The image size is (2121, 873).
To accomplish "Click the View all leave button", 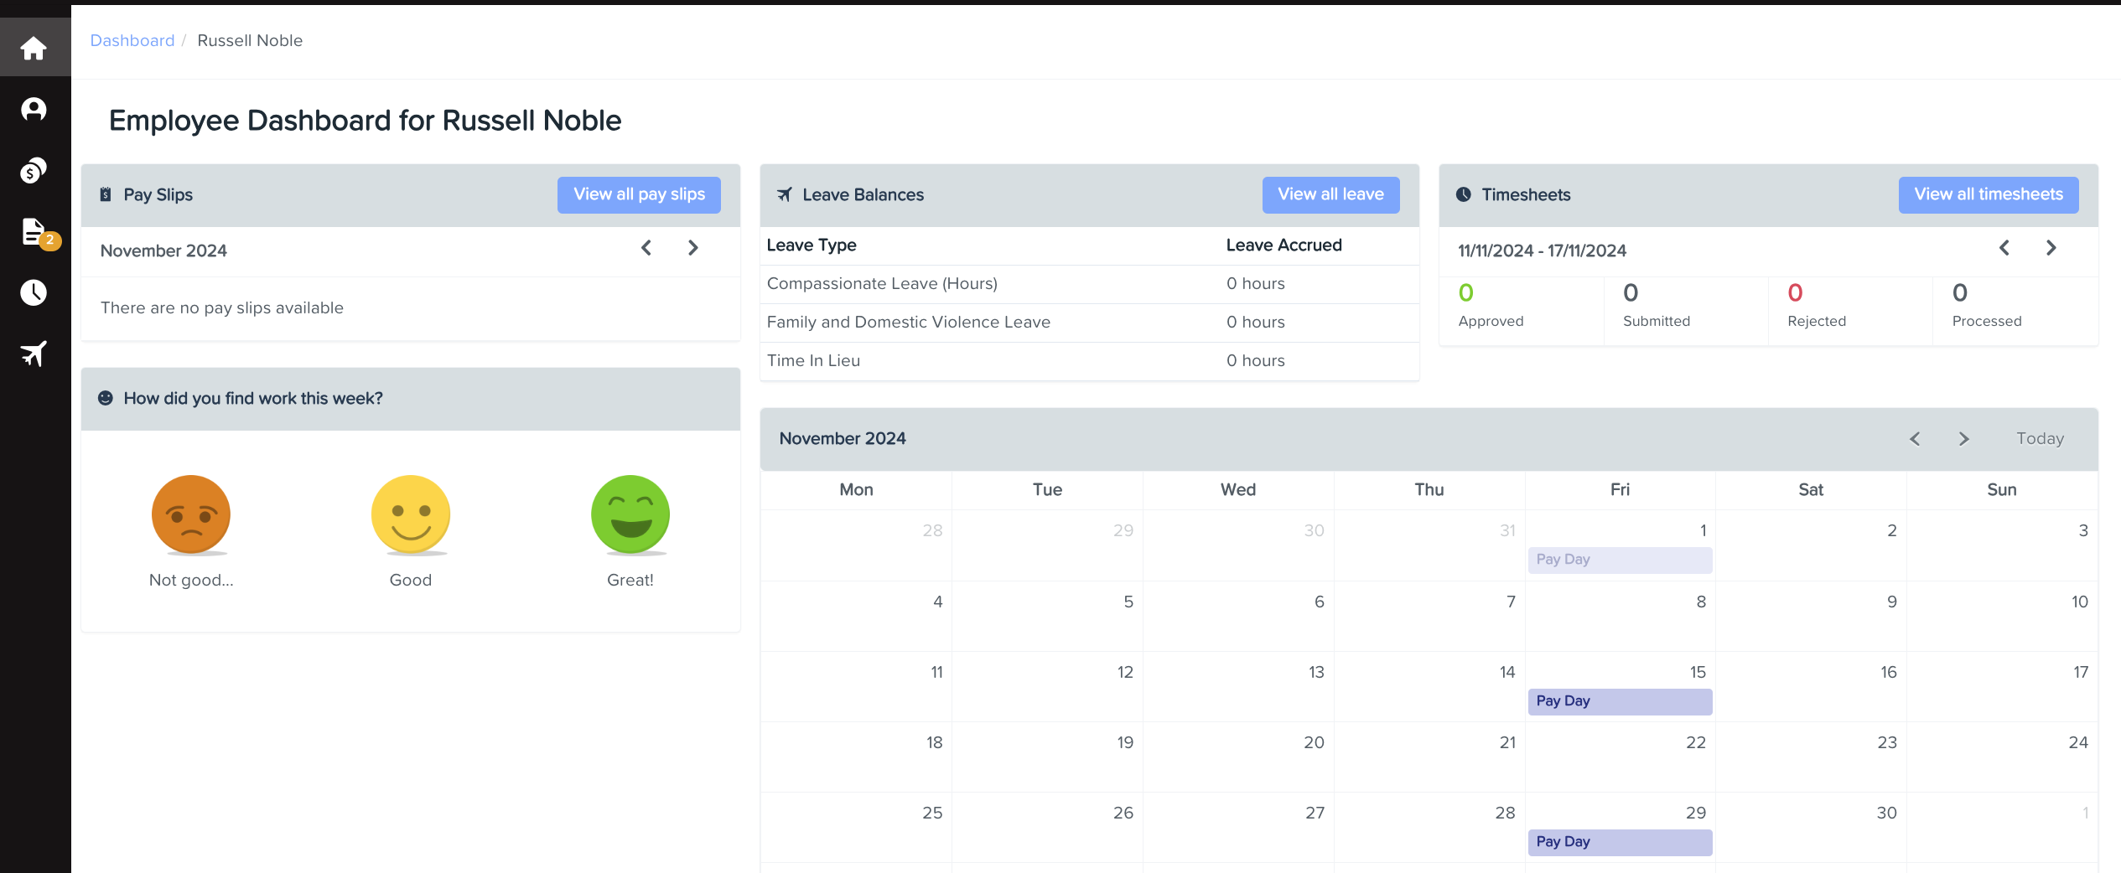I will 1330,194.
